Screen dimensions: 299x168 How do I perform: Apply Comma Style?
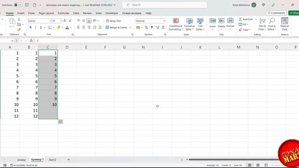point(152,28)
